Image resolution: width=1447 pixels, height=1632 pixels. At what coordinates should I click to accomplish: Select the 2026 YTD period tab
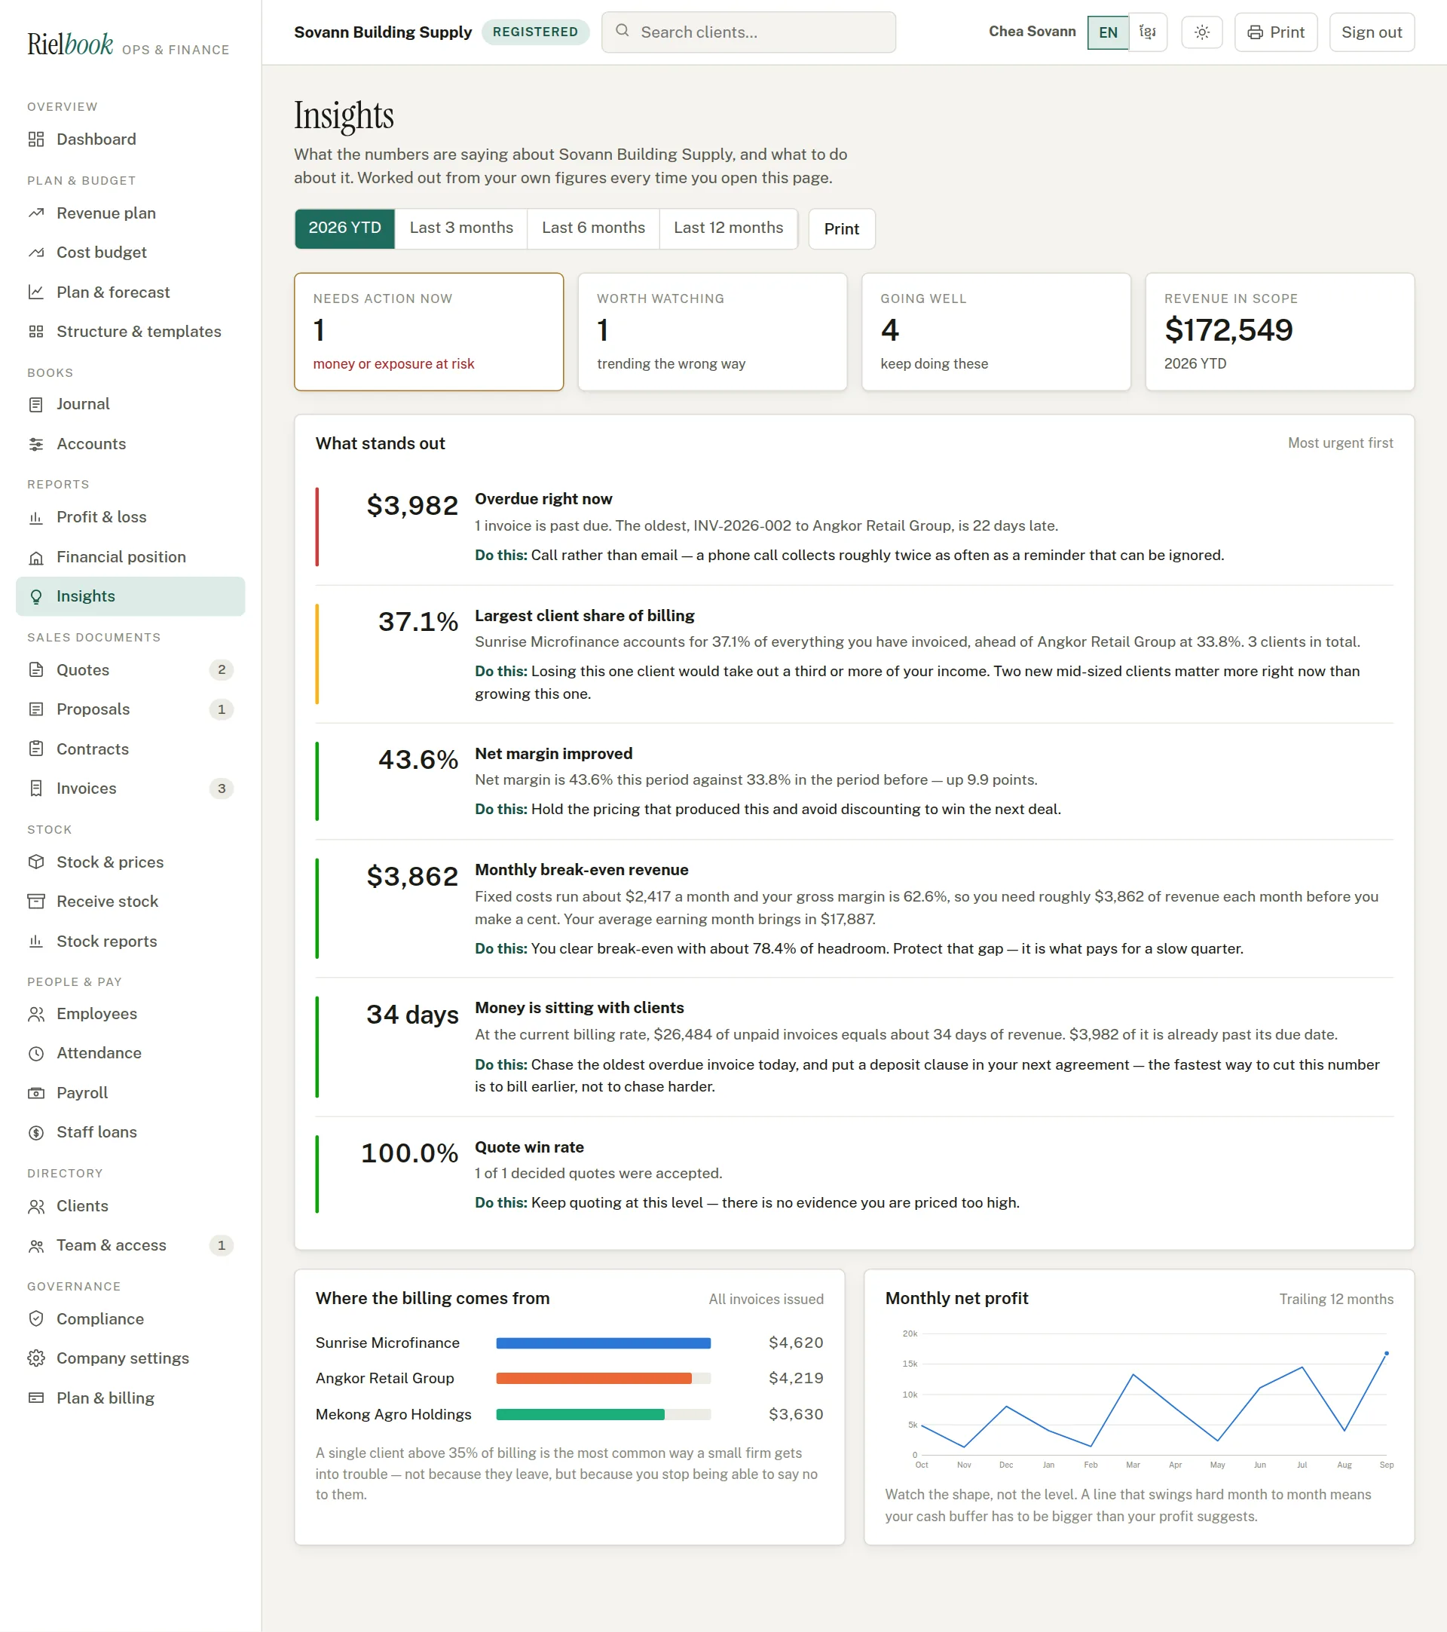(344, 228)
